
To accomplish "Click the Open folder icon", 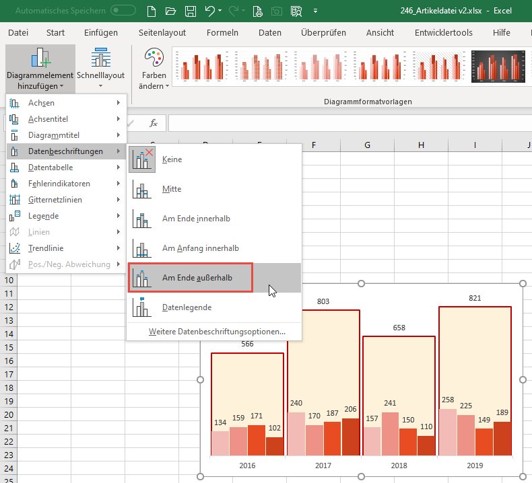I will click(171, 11).
